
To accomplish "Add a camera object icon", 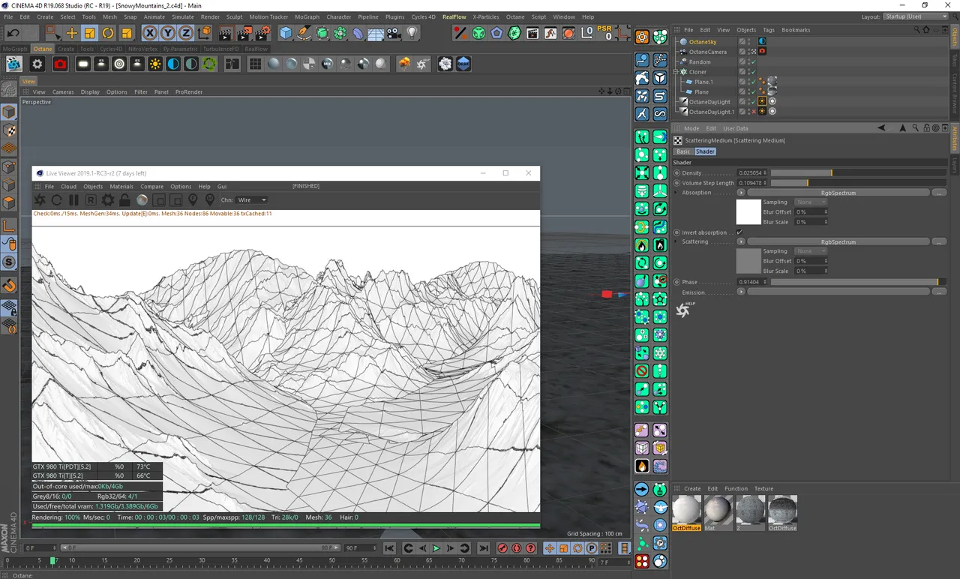I will pyautogui.click(x=394, y=33).
